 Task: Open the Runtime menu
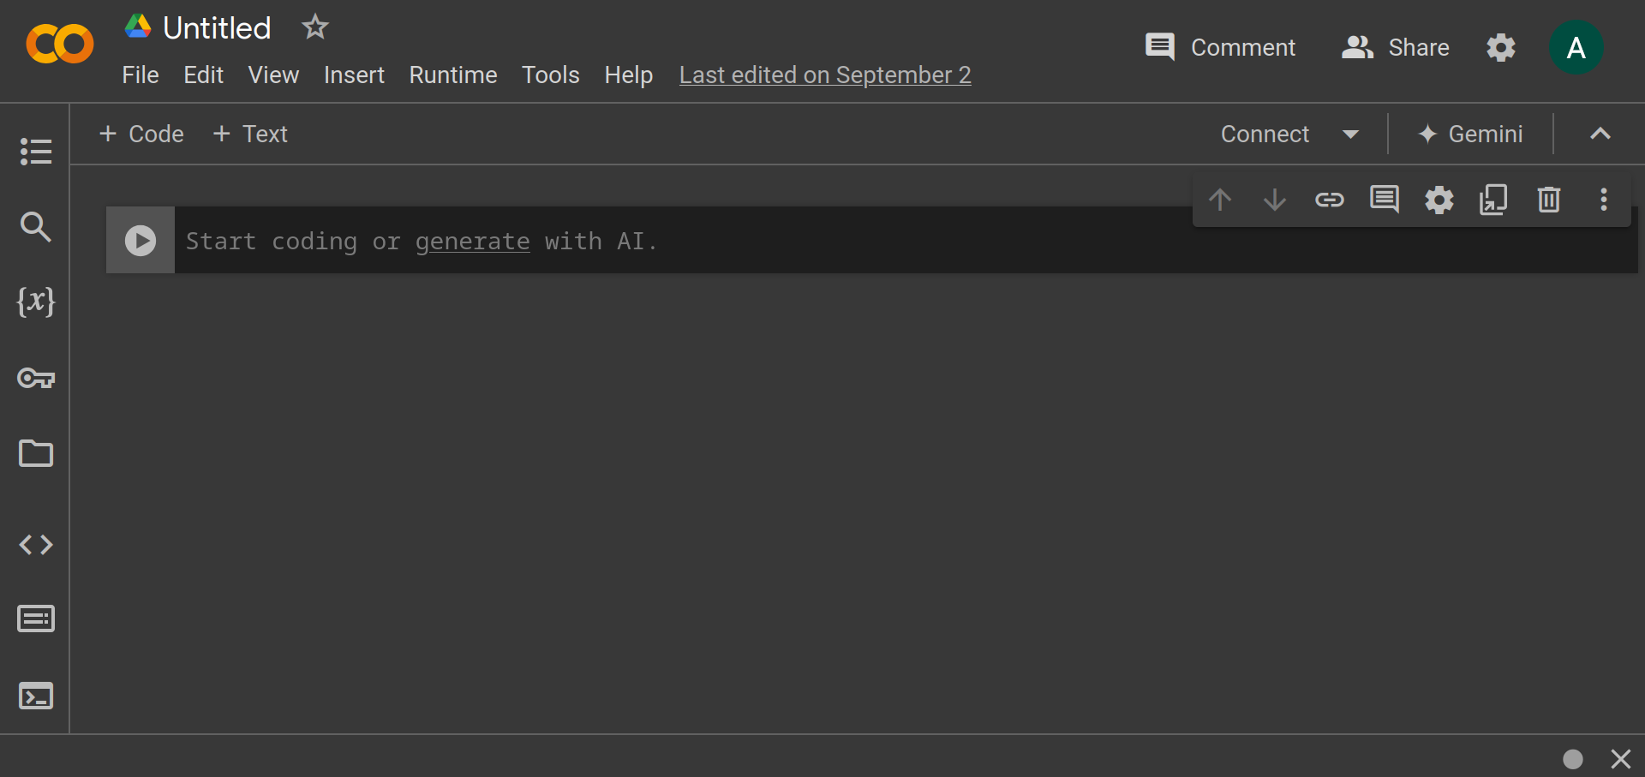(452, 75)
